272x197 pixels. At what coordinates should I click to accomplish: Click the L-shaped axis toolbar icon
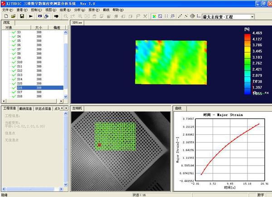point(199,16)
